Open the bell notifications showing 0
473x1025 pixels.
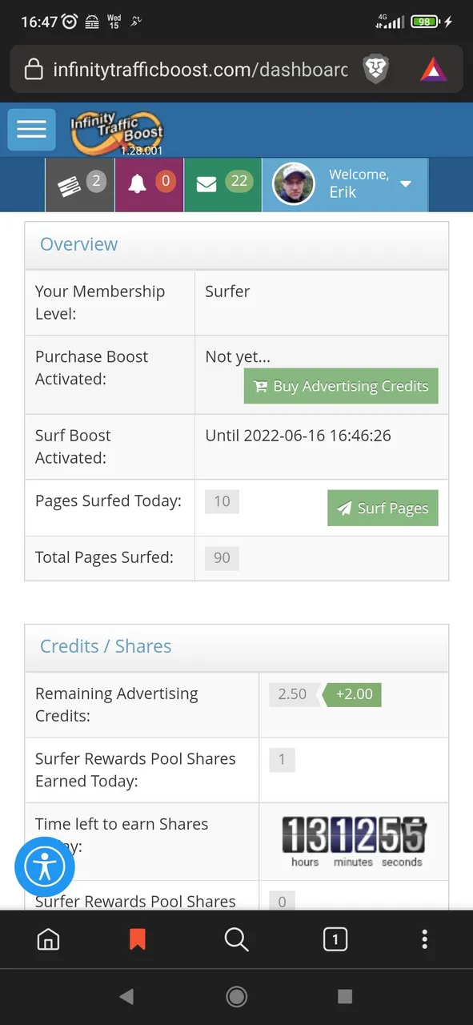(150, 185)
